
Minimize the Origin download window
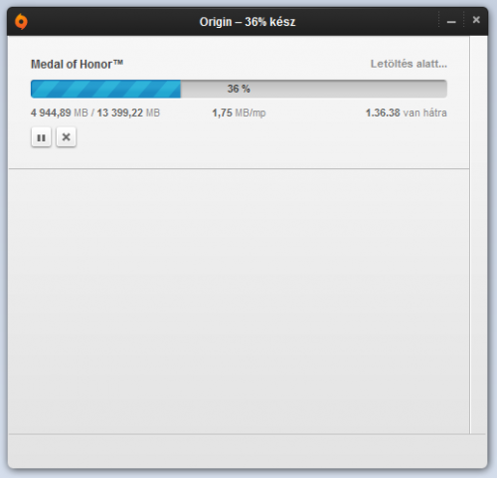point(451,22)
